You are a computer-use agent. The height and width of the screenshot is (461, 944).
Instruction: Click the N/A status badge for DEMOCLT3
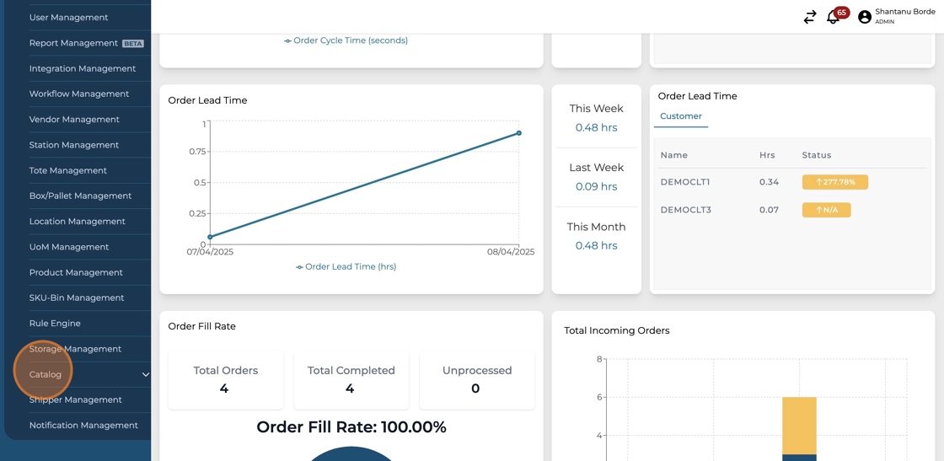[x=826, y=210]
